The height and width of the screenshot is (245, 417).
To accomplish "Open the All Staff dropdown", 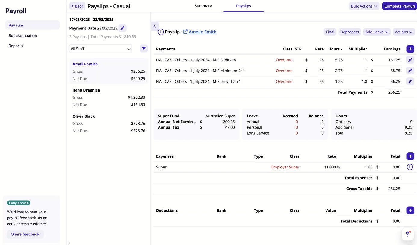I will click(x=100, y=49).
